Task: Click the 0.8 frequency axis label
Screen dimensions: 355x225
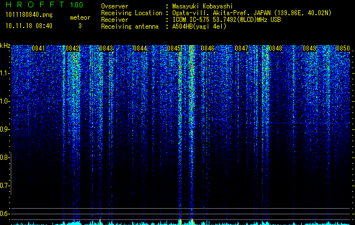Action: tap(5, 157)
